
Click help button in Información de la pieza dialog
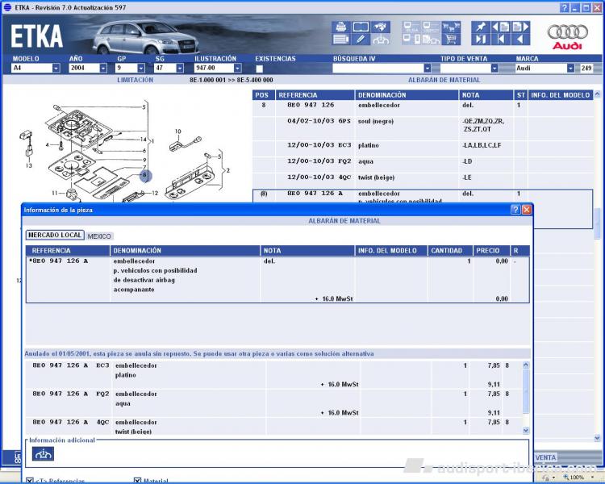(515, 210)
